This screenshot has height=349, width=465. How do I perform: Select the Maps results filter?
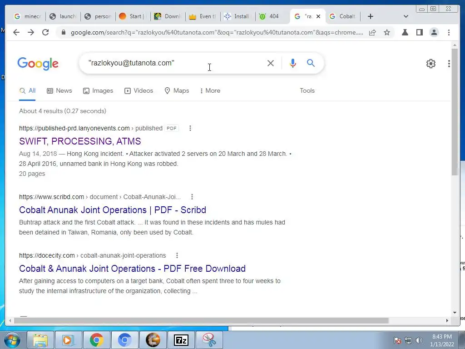177,90
